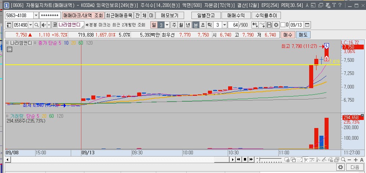This screenshot has width=366, height=173.
Task: Click the horizontal scrollbar left arrow
Action: (x=8, y=159)
